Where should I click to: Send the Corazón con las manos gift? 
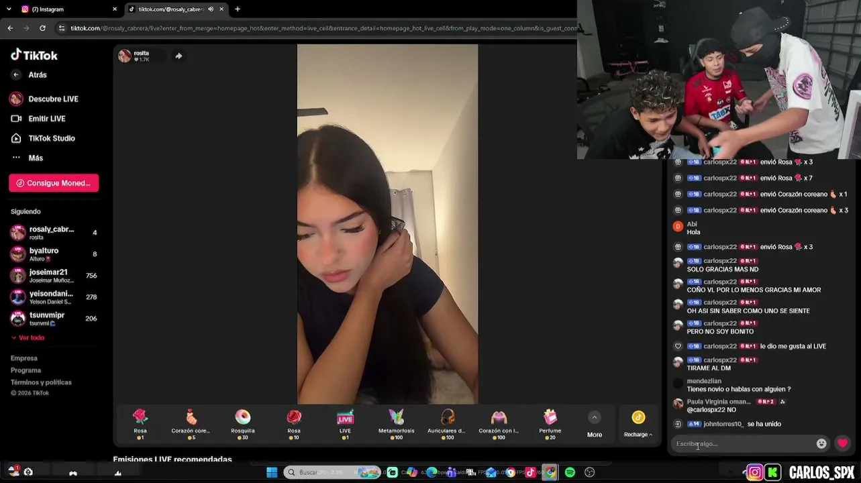click(x=499, y=425)
